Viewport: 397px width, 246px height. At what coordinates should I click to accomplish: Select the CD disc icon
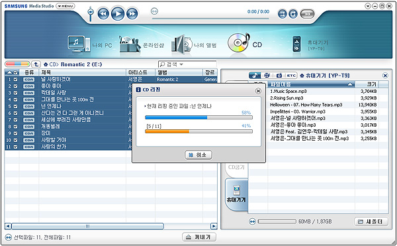[238, 42]
